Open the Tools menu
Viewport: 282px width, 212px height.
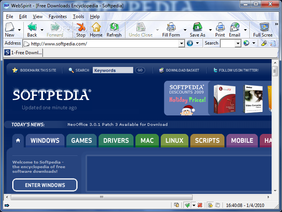coord(78,17)
